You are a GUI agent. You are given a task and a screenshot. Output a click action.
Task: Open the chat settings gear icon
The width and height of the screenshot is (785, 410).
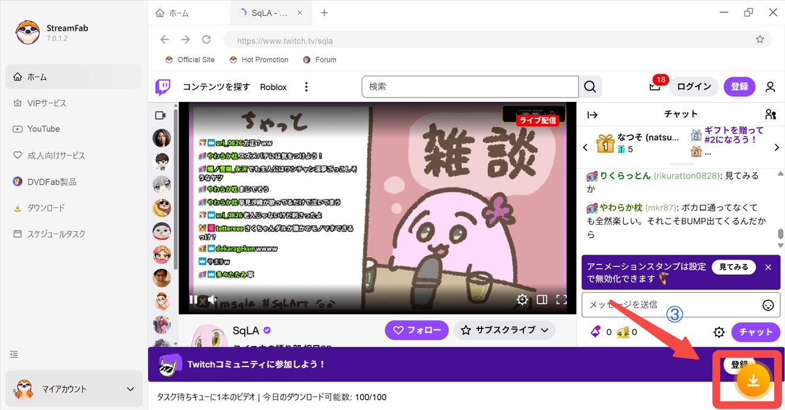pos(719,332)
